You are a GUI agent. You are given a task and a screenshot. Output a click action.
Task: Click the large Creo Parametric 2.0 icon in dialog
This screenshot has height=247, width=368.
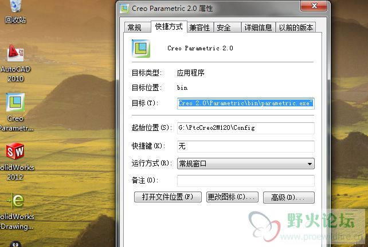[141, 49]
